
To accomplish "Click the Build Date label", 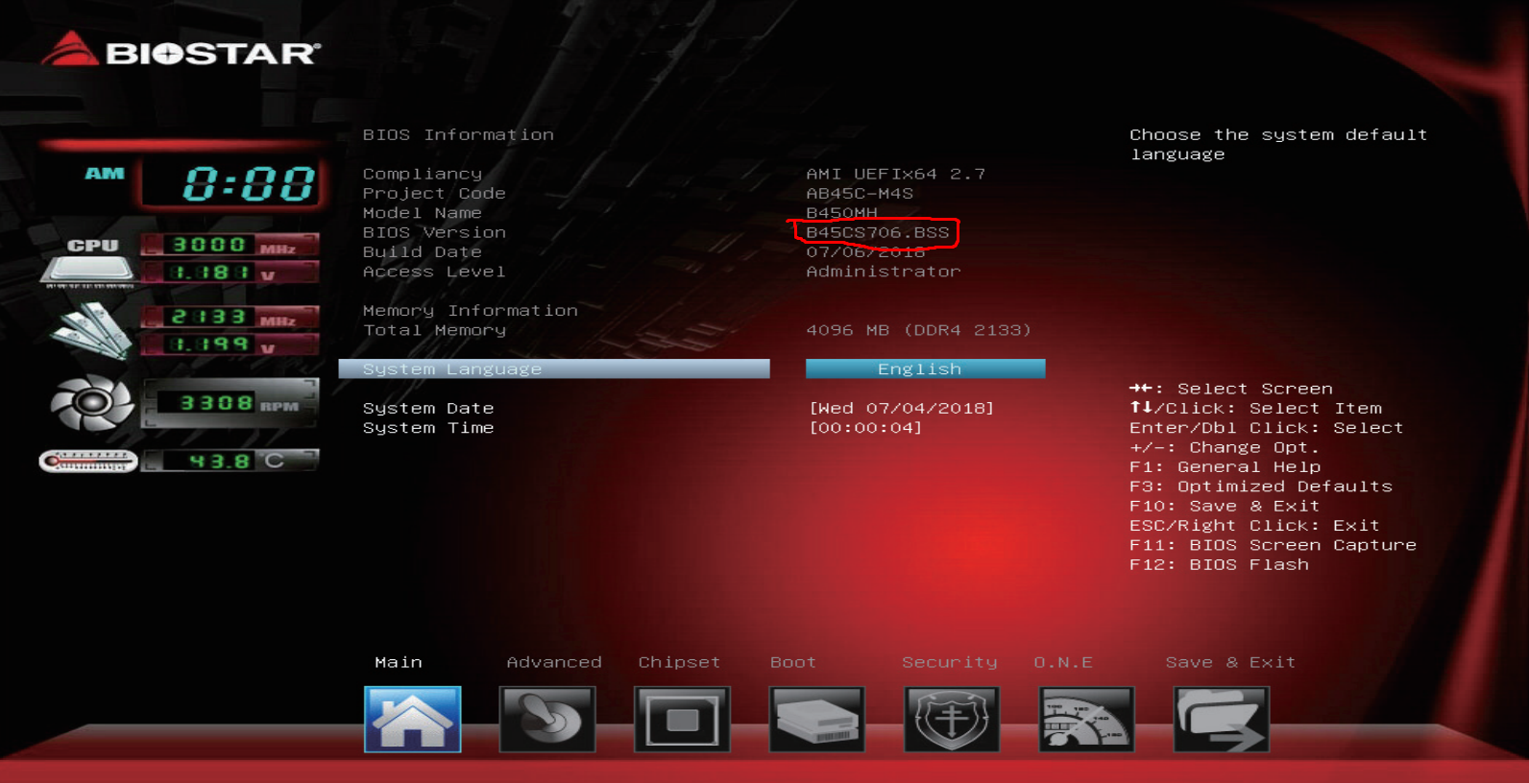I will 423,251.
